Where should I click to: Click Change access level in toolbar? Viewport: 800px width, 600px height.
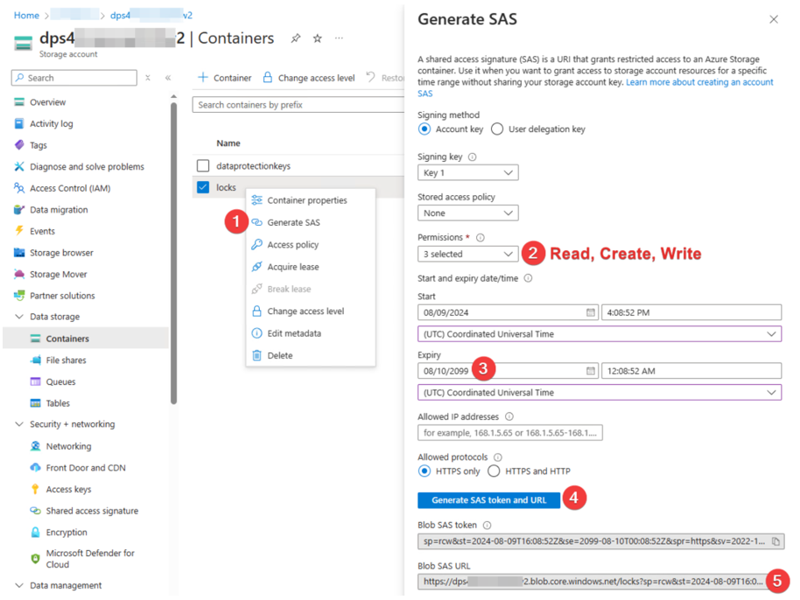(309, 78)
